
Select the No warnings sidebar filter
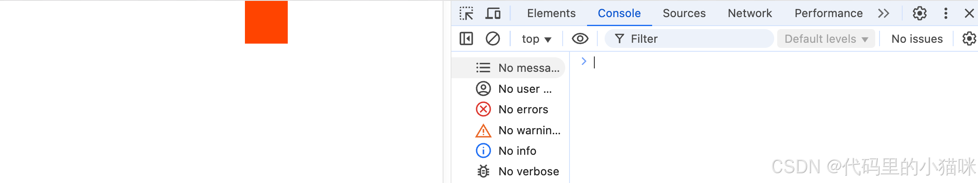tap(518, 130)
